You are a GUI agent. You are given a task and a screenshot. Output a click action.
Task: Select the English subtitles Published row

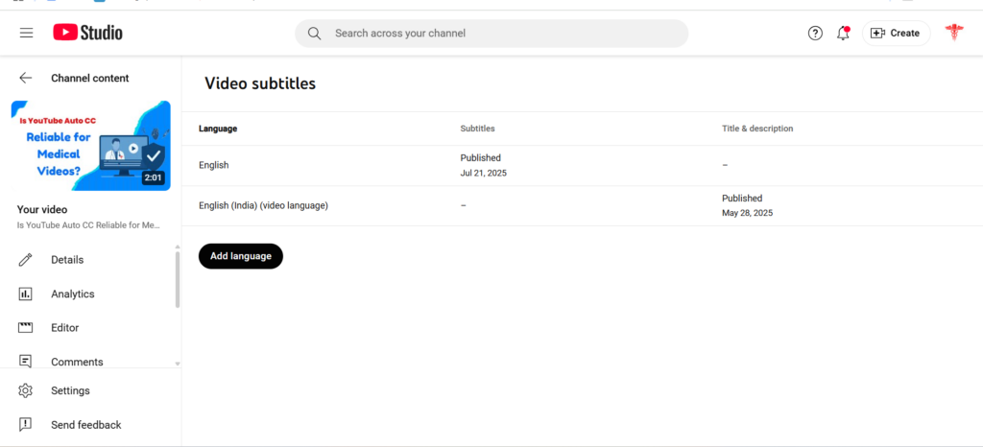[x=582, y=165]
